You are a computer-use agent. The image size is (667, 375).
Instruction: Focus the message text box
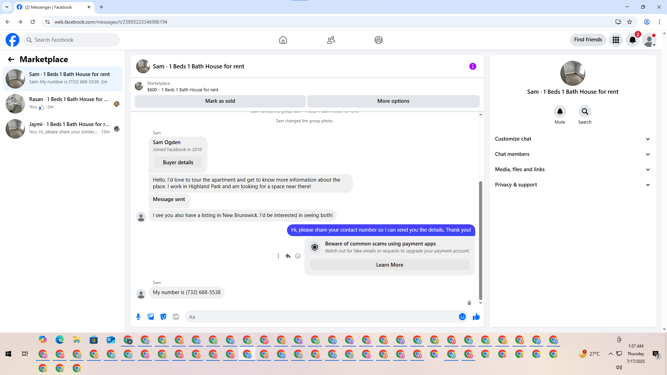(322, 317)
